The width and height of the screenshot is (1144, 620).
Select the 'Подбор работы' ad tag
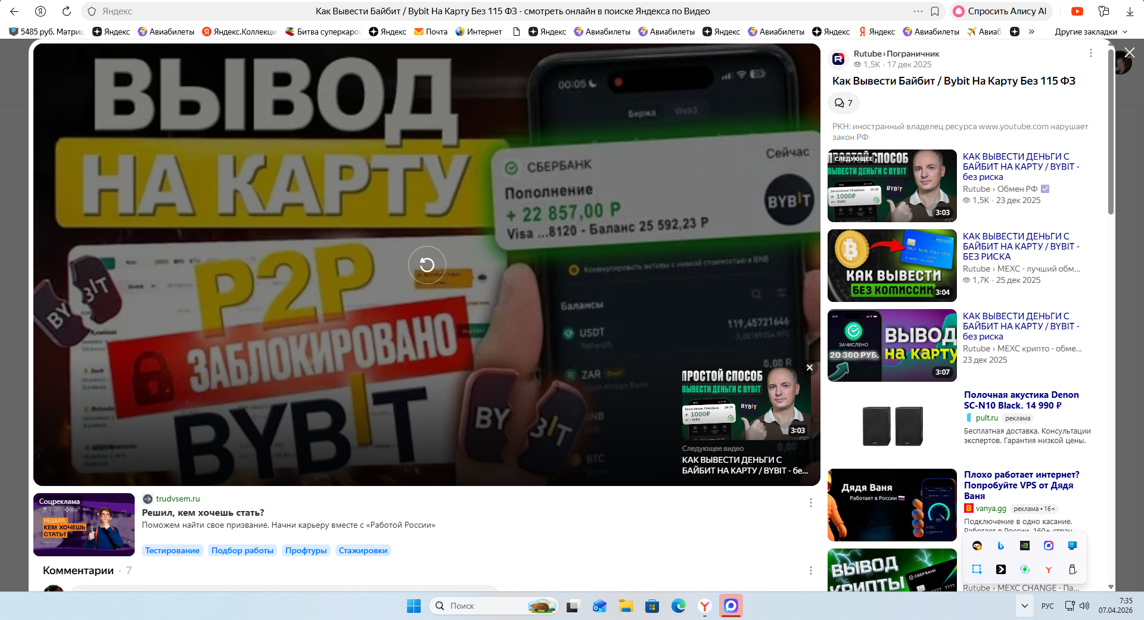(x=243, y=550)
